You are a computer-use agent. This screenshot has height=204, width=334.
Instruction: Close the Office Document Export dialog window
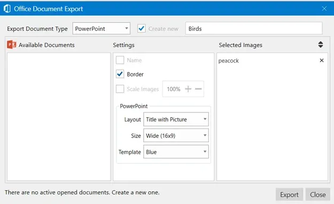click(x=324, y=9)
